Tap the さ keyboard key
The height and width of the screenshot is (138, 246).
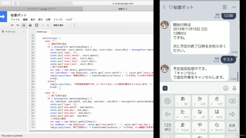coord(217,101)
